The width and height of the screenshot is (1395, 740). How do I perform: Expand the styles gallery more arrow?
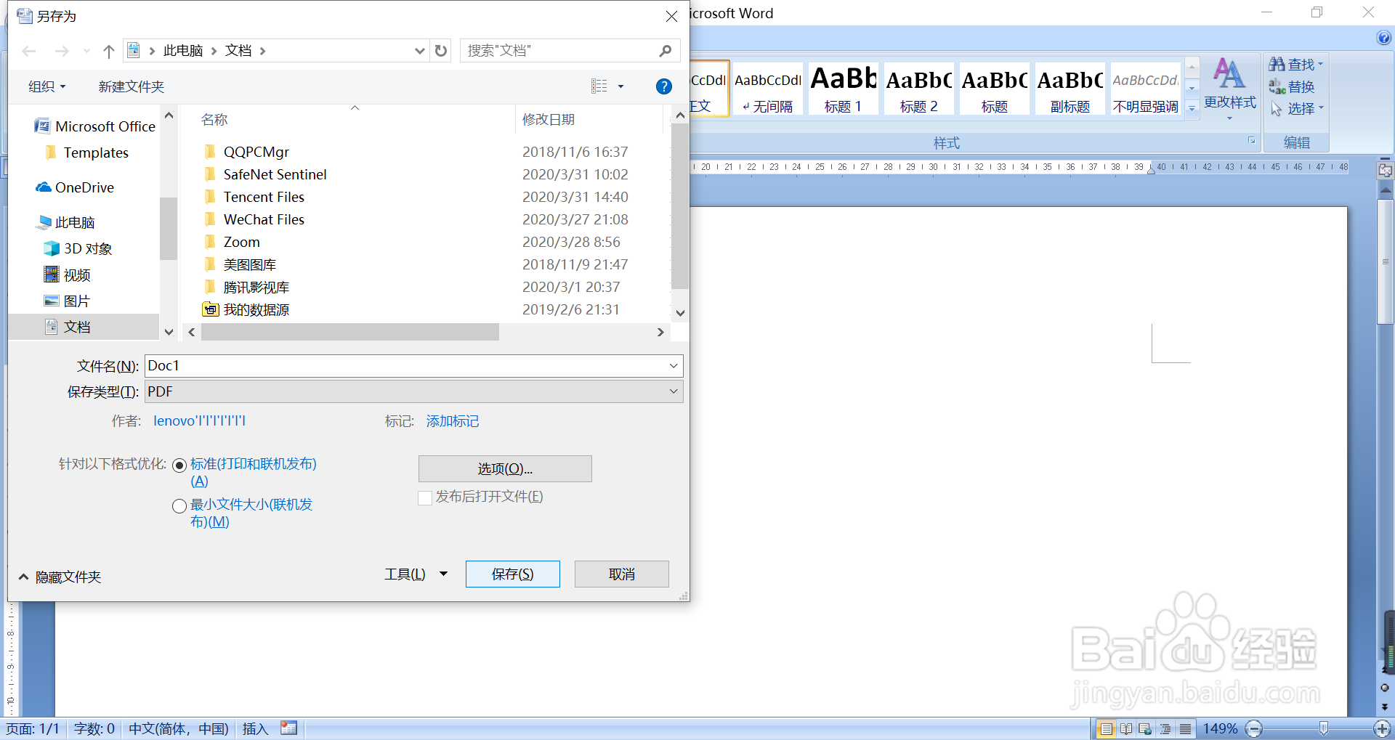coord(1192,108)
